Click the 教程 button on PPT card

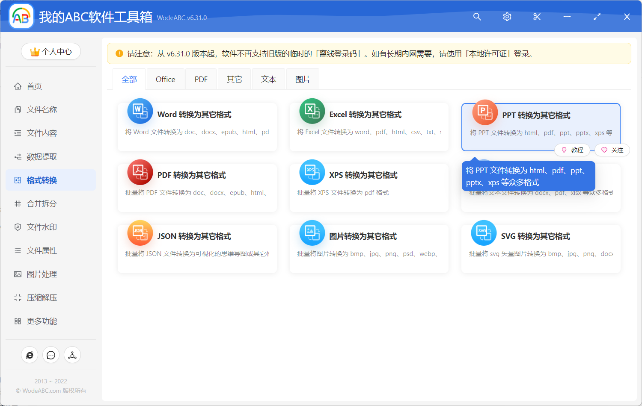(x=572, y=150)
